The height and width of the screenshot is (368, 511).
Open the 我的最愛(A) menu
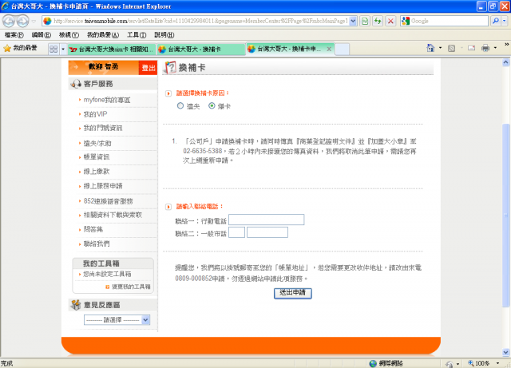click(103, 35)
